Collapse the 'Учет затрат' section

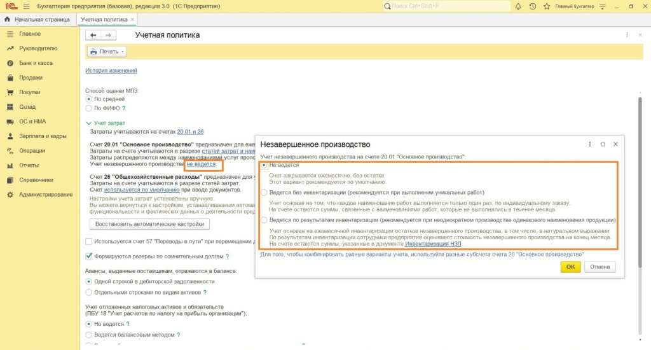[x=88, y=122]
